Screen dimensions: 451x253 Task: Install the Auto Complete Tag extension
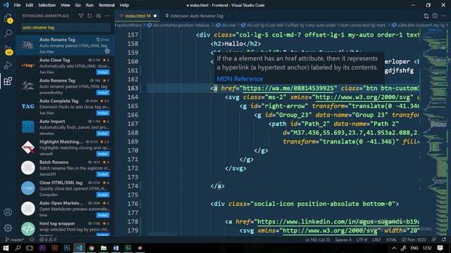click(x=103, y=112)
